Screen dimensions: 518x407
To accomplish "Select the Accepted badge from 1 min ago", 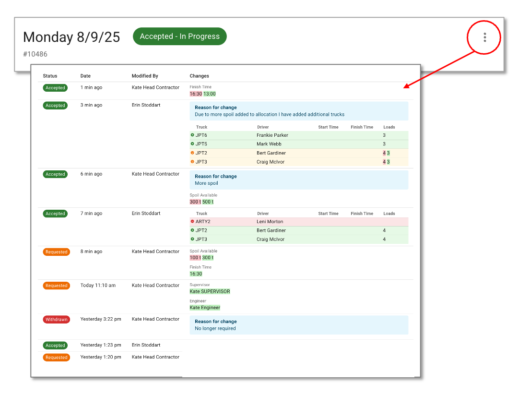I will [x=55, y=88].
